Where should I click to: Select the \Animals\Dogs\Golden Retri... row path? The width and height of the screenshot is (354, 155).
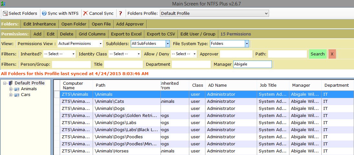coord(126,116)
